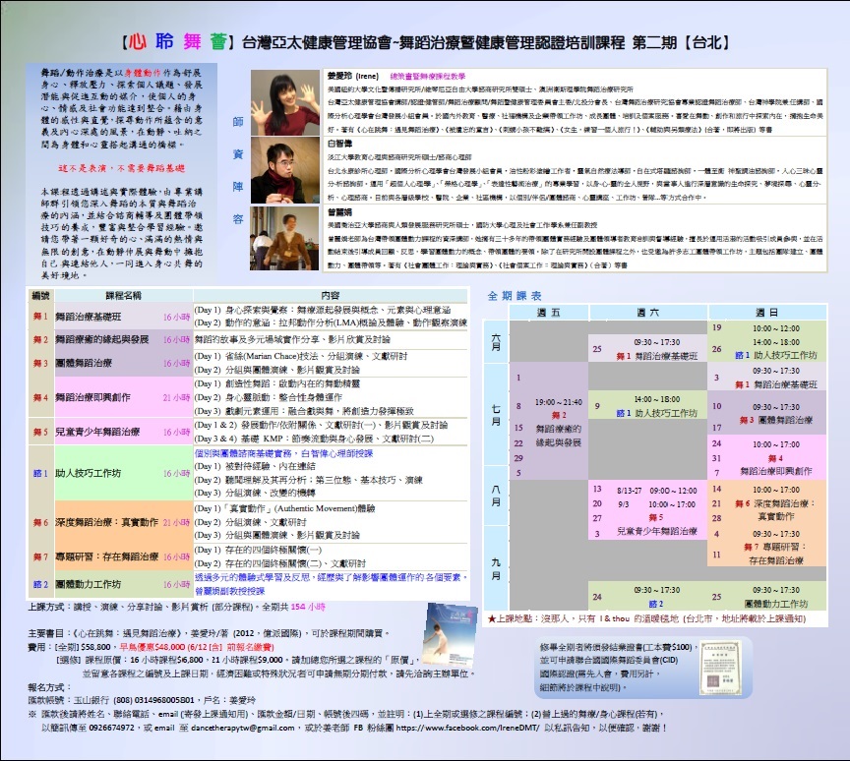The height and width of the screenshot is (761, 850).
Task: Click the 週六 schedule column header
Action: pyautogui.click(x=647, y=313)
